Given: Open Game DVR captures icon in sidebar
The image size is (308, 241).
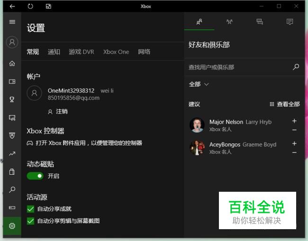Looking at the screenshot, I should (x=12, y=117).
